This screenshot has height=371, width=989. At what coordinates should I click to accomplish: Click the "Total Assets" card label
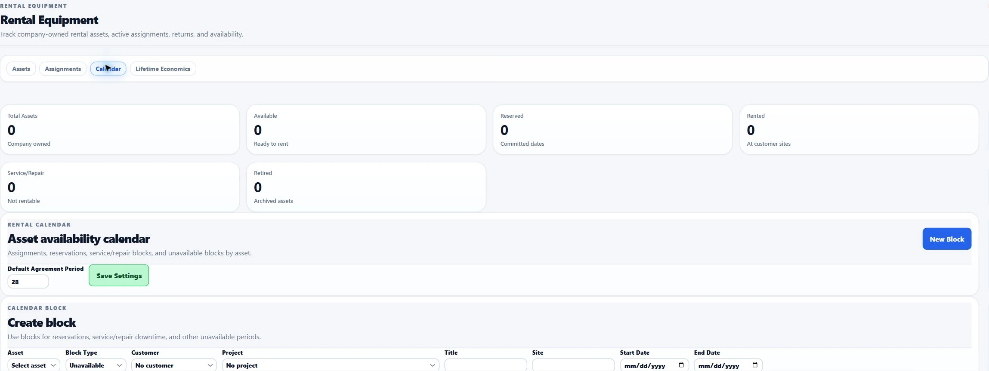pyautogui.click(x=22, y=116)
